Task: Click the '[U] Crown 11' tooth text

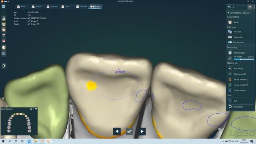Action: pos(33,24)
